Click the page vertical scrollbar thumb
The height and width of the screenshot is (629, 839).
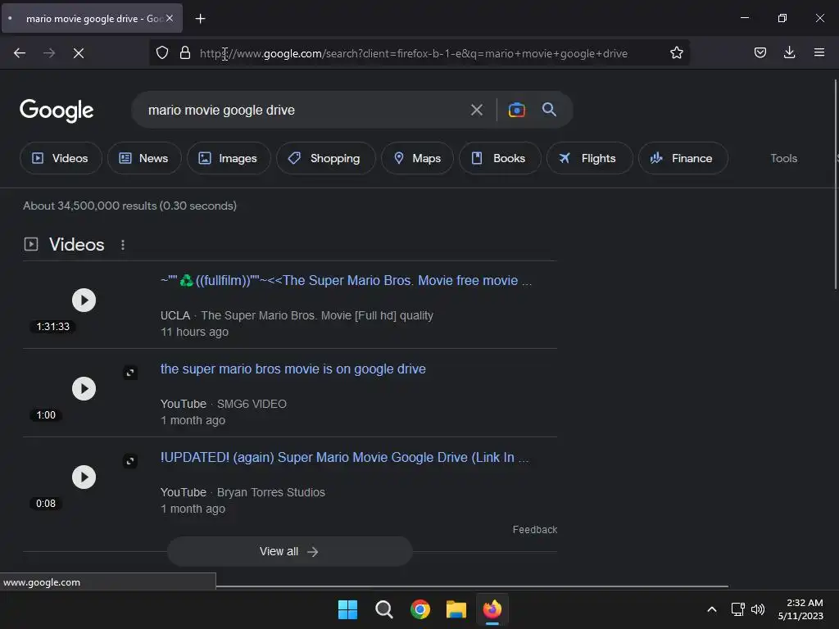pos(835,184)
